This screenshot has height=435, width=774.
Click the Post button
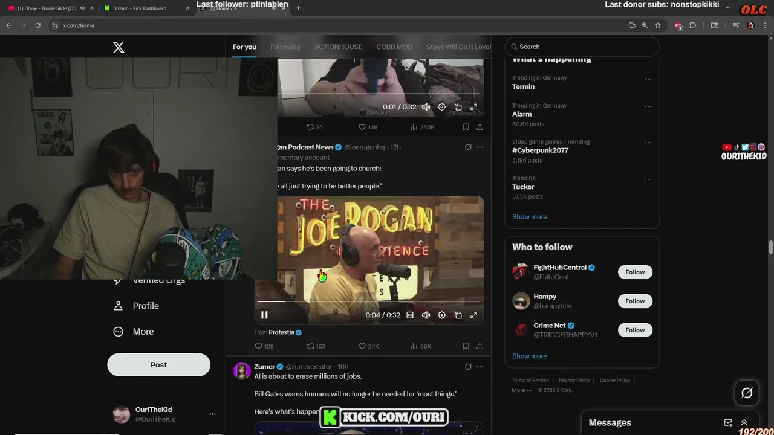click(158, 365)
